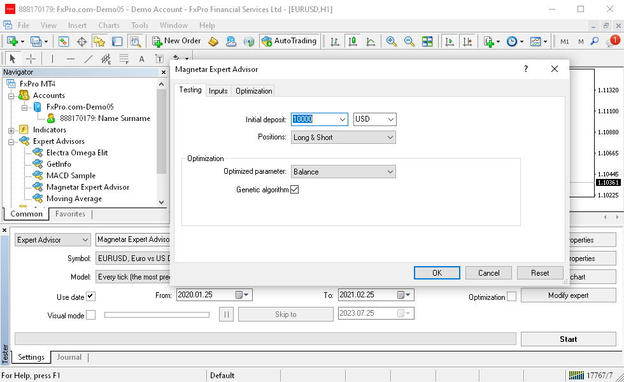
Task: Expand the Indicators tree node
Action: 11,130
